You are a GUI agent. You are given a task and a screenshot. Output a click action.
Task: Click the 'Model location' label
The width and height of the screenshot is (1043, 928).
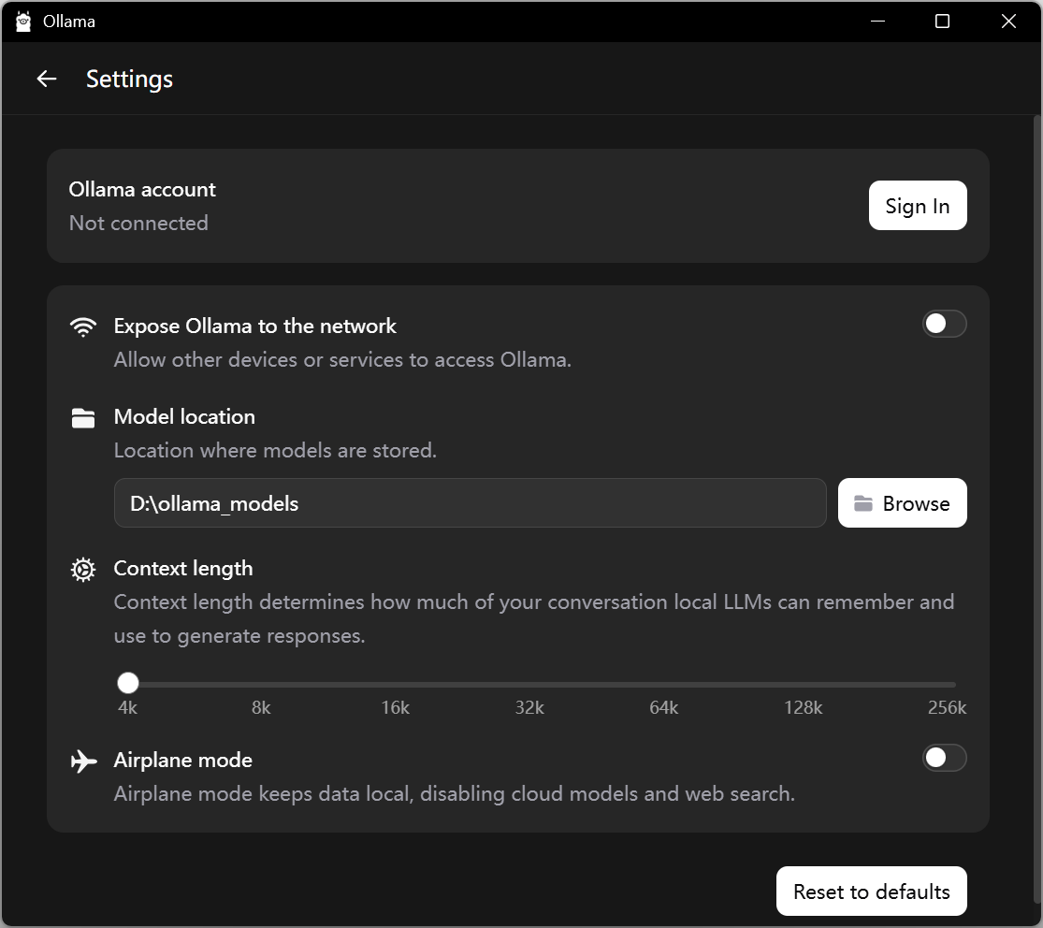click(184, 416)
